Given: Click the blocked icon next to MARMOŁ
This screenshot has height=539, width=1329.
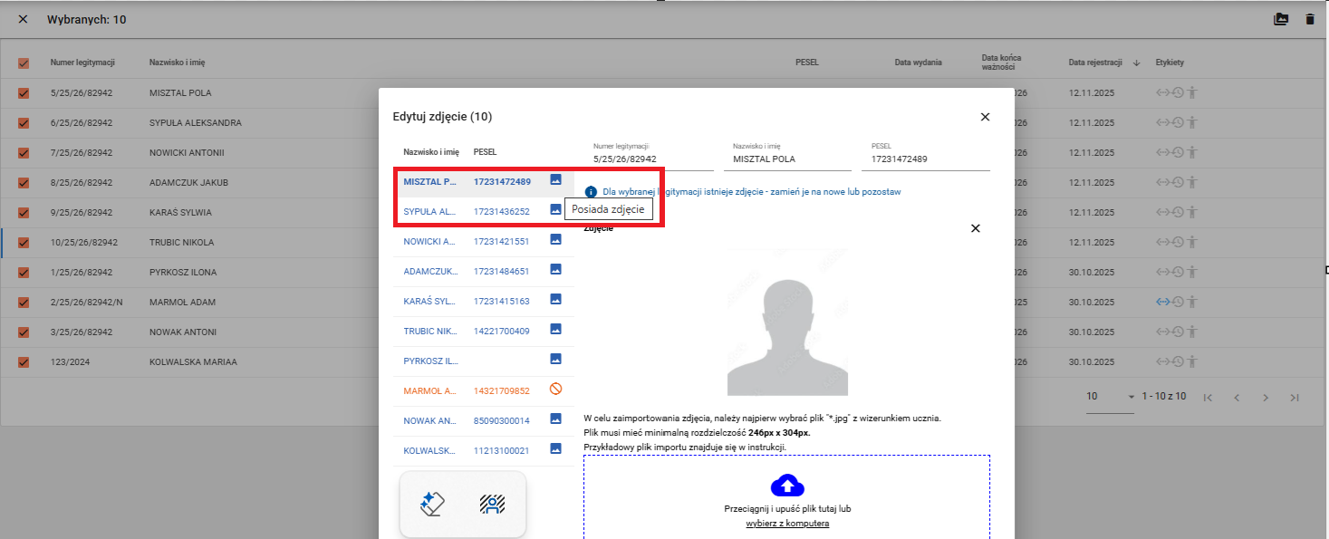Looking at the screenshot, I should tap(556, 390).
